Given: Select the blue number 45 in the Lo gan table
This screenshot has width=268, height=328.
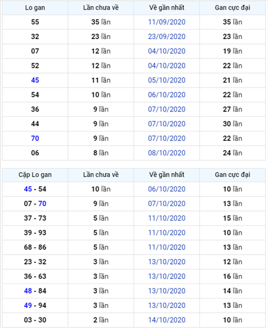Looking at the screenshot, I should [x=35, y=80].
